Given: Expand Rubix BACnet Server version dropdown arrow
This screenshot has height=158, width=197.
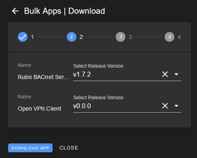Looking at the screenshot, I should point(176,74).
